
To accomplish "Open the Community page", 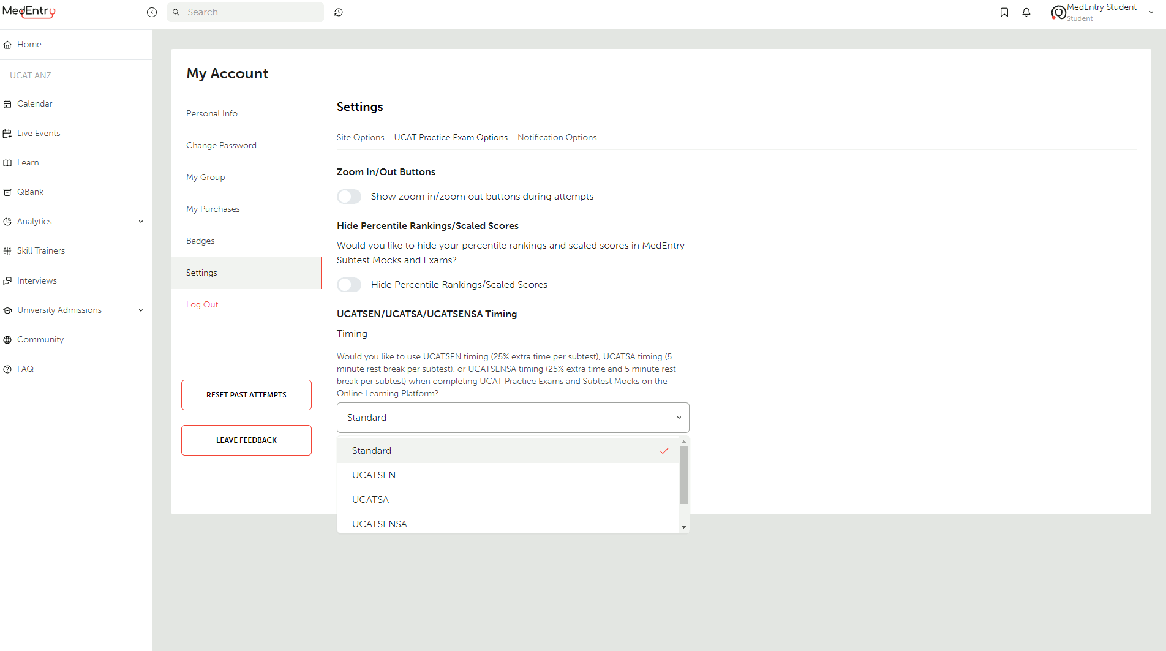I will 40,339.
